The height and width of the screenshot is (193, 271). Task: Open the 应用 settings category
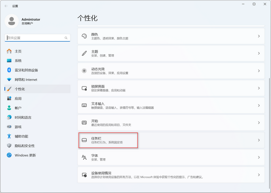point(37,98)
